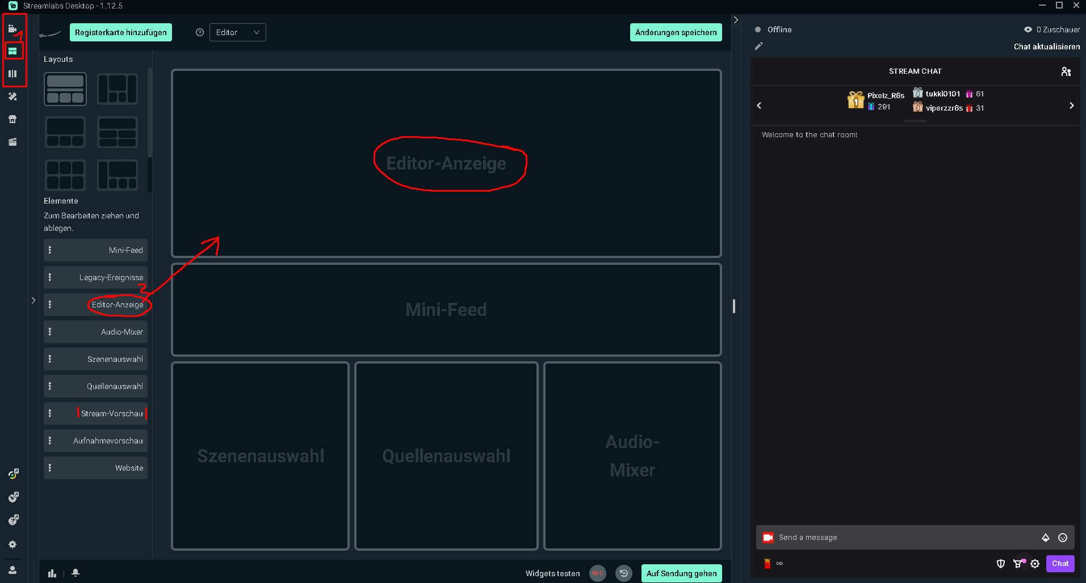Select the Mini-Feed element
Screen dimensions: 1086x583
coord(95,250)
